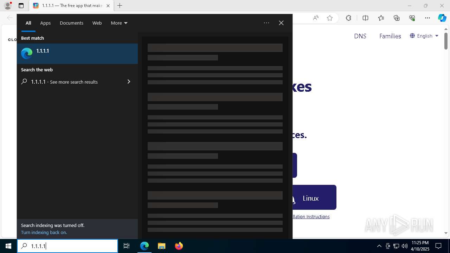Screen dimensions: 450x253
Task: Open File Explorer from taskbar
Action: point(162,246)
